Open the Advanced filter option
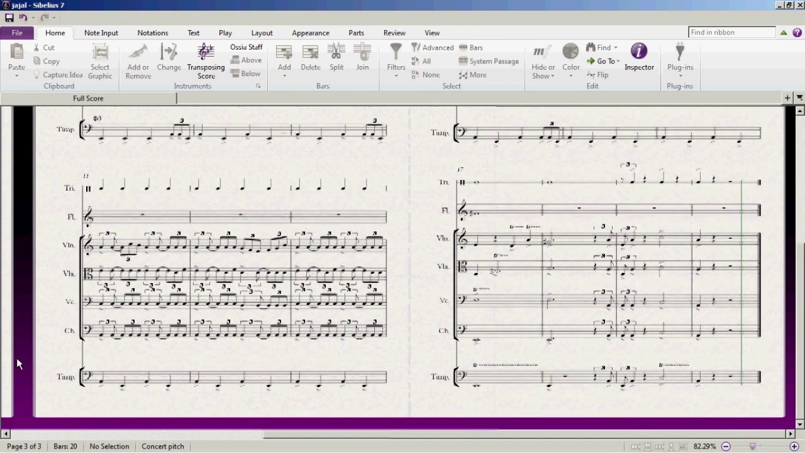Screen dimensions: 805x453 pyautogui.click(x=432, y=48)
